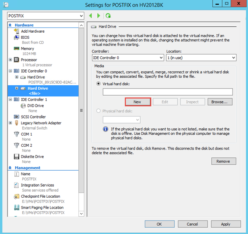Viewport: 248px width, 234px height.
Task: Click the selected <file> hard drive icon
Action: tap(23, 88)
